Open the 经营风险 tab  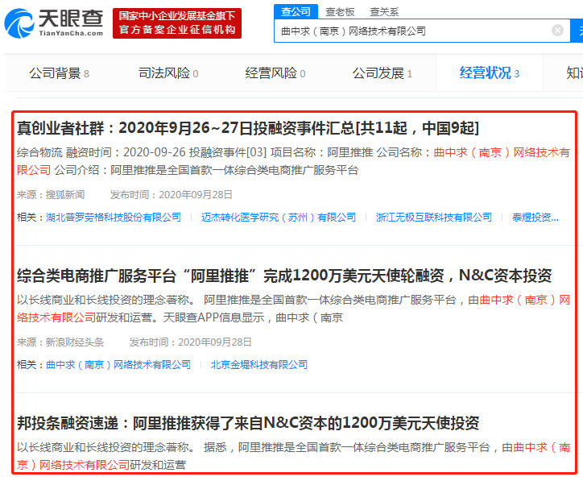pyautogui.click(x=275, y=73)
